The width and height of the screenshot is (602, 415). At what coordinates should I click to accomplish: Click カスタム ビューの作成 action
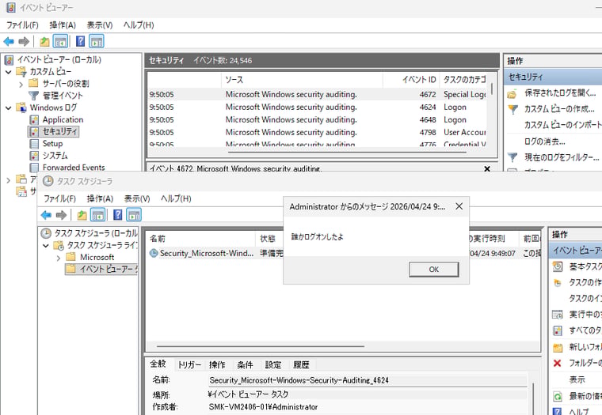point(559,109)
